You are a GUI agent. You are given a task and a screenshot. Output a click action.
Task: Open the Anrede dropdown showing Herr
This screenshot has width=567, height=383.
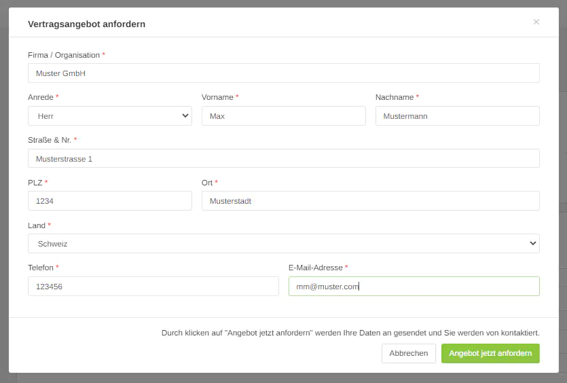[x=110, y=116]
